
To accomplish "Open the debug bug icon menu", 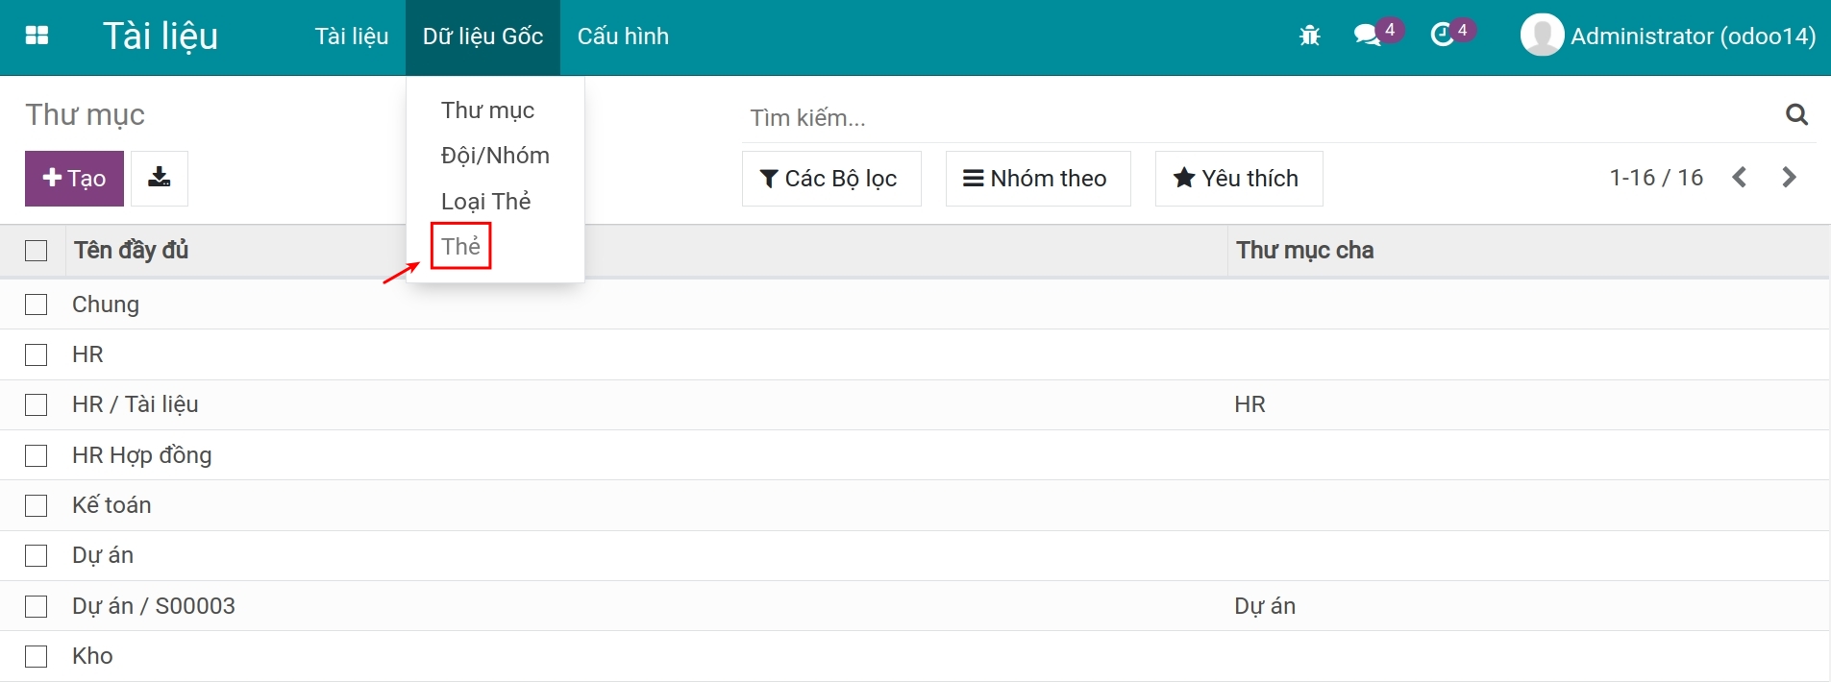I will point(1309,36).
